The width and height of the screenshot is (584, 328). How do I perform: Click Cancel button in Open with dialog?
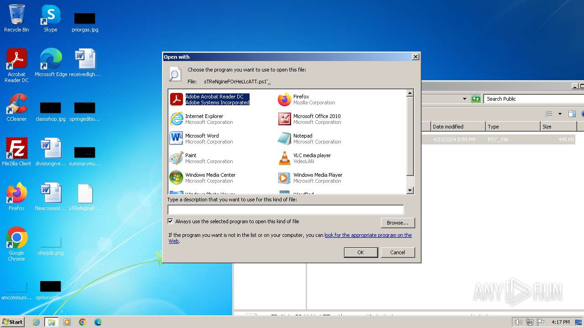pyautogui.click(x=397, y=252)
